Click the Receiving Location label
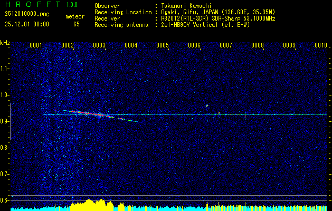 tap(123, 13)
